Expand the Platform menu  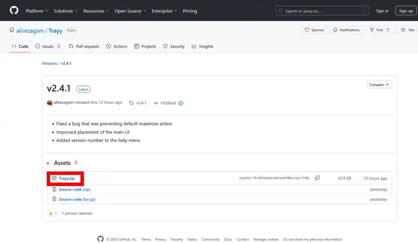[37, 11]
